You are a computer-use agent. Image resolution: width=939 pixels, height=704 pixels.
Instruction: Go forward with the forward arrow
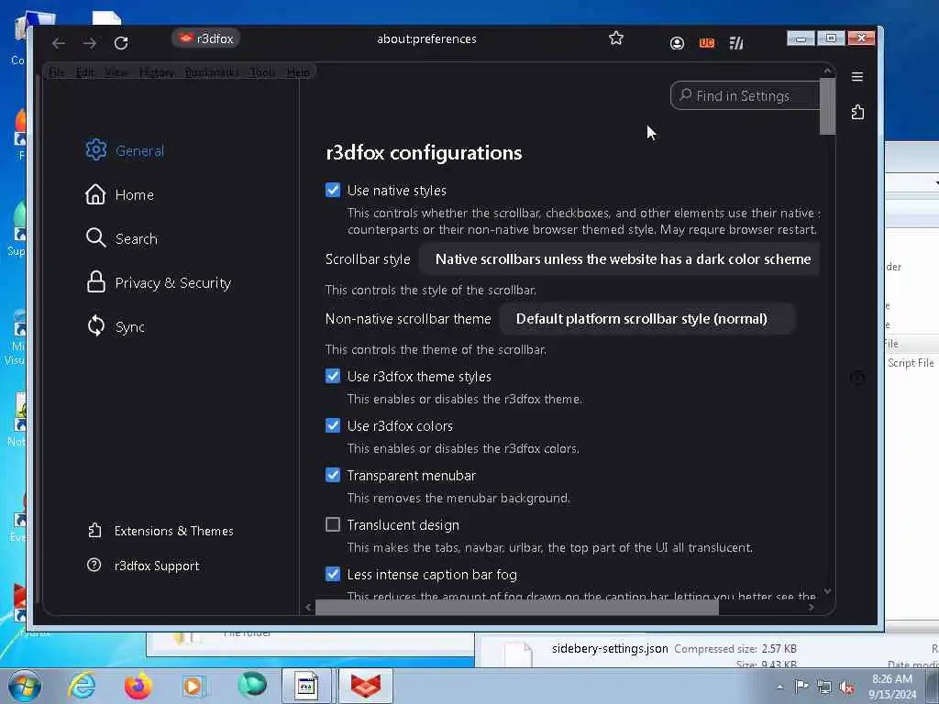90,43
